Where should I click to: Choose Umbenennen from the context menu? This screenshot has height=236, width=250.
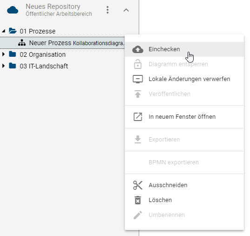pos(184,215)
